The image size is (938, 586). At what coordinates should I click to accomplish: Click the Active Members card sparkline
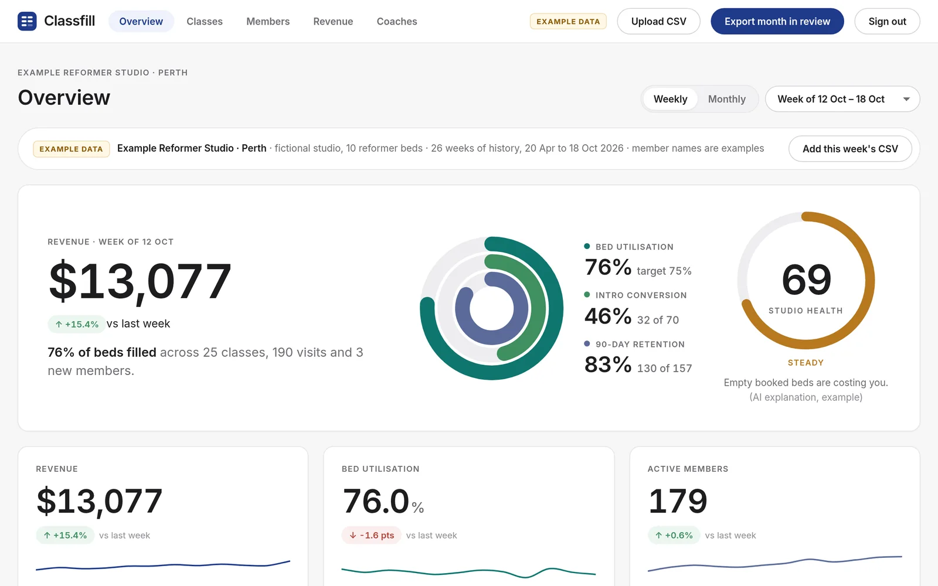pos(774,563)
